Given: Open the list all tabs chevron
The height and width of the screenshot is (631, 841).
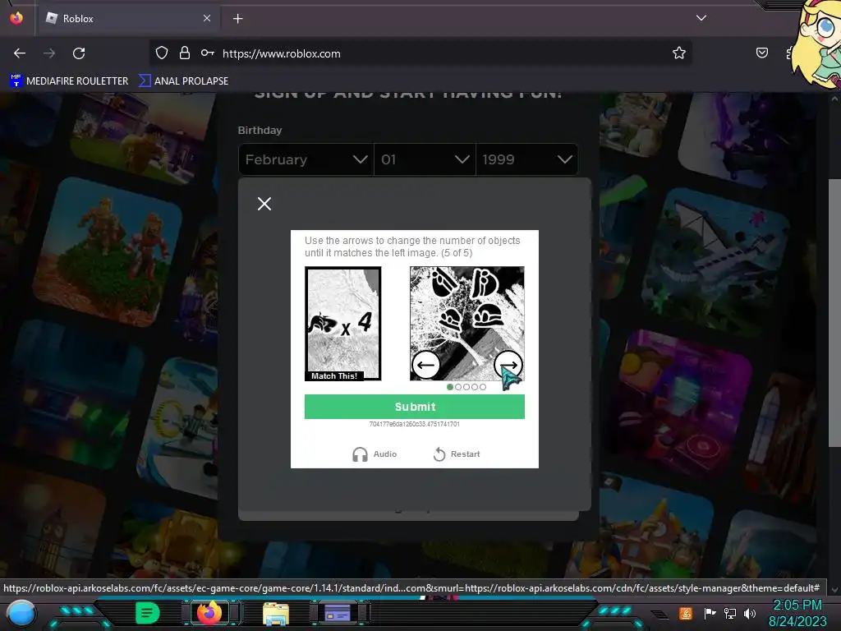Looking at the screenshot, I should click(701, 18).
